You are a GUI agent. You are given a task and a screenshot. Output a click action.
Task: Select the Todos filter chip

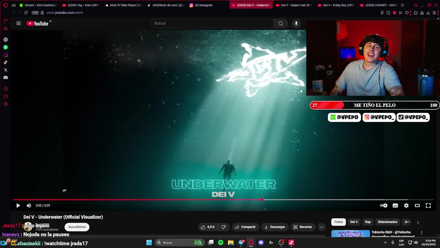(x=339, y=222)
